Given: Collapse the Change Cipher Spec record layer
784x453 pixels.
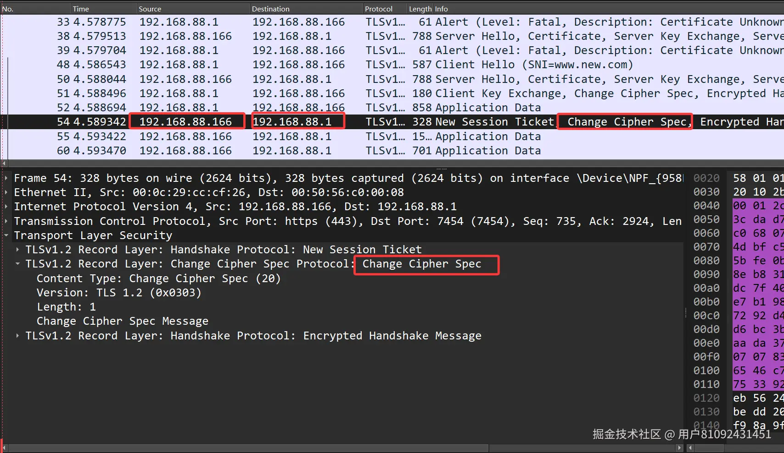Looking at the screenshot, I should (17, 264).
